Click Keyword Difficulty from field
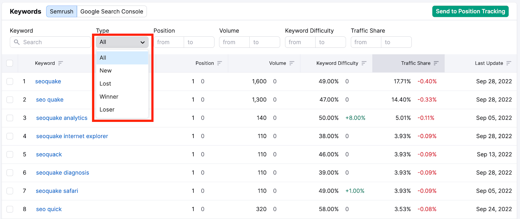This screenshot has height=219, width=520. pyautogui.click(x=300, y=42)
